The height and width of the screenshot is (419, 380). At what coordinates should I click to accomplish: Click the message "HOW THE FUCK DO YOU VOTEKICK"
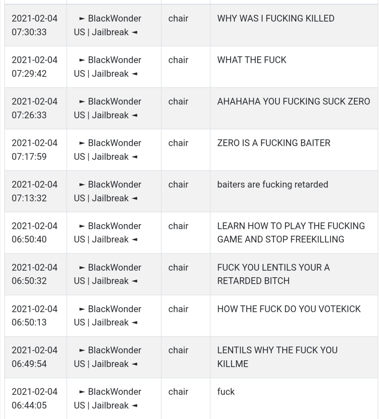(x=289, y=309)
